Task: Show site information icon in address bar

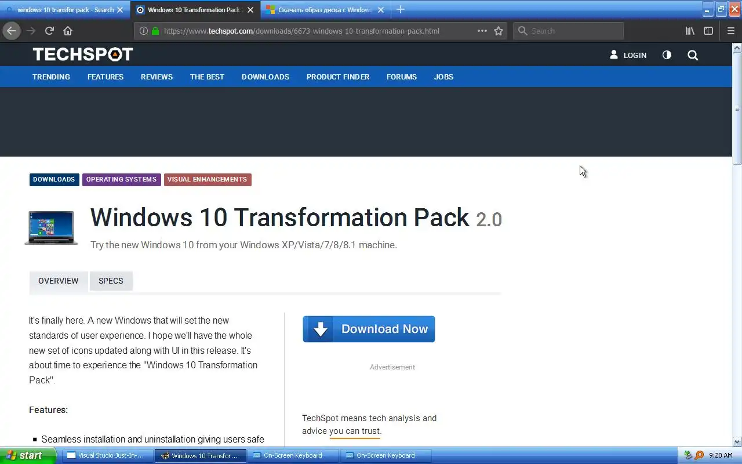Action: tap(144, 31)
